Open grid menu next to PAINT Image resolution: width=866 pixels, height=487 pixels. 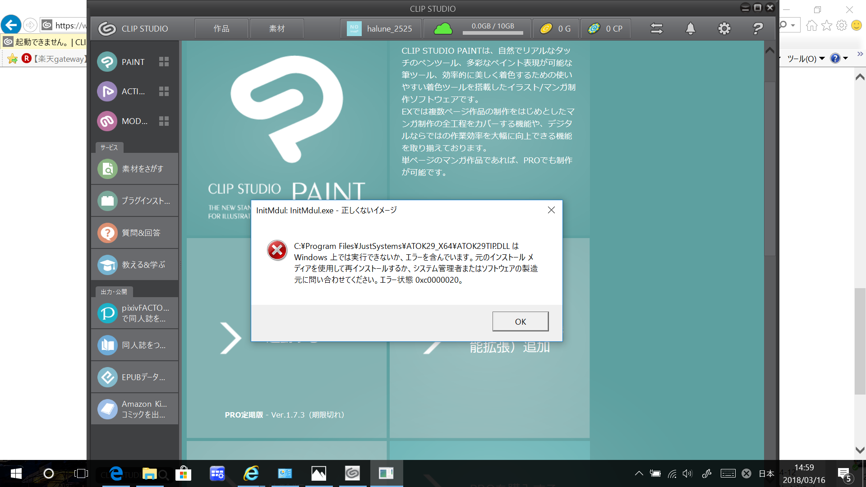[164, 62]
